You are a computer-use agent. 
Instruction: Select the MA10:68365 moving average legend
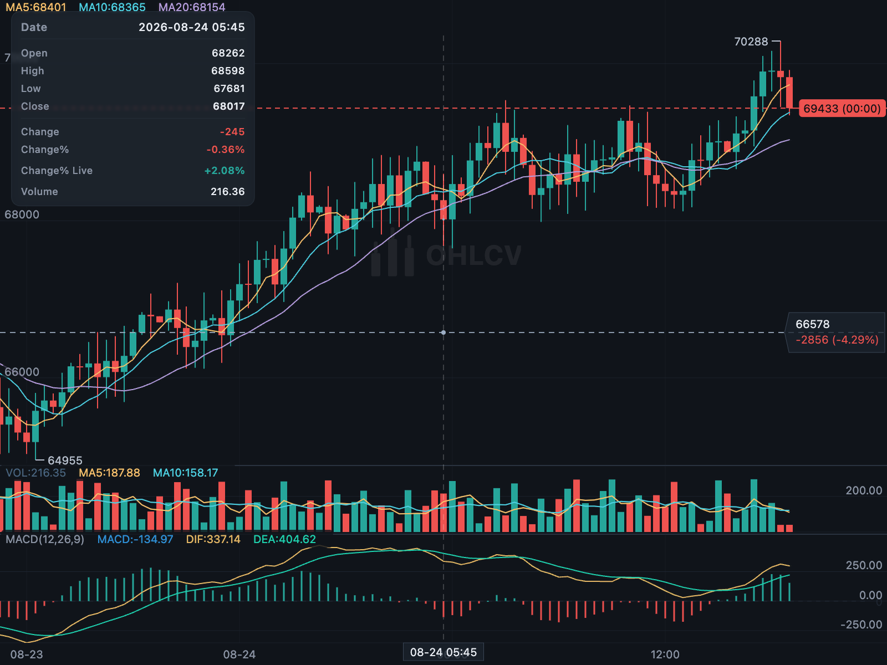tap(112, 7)
